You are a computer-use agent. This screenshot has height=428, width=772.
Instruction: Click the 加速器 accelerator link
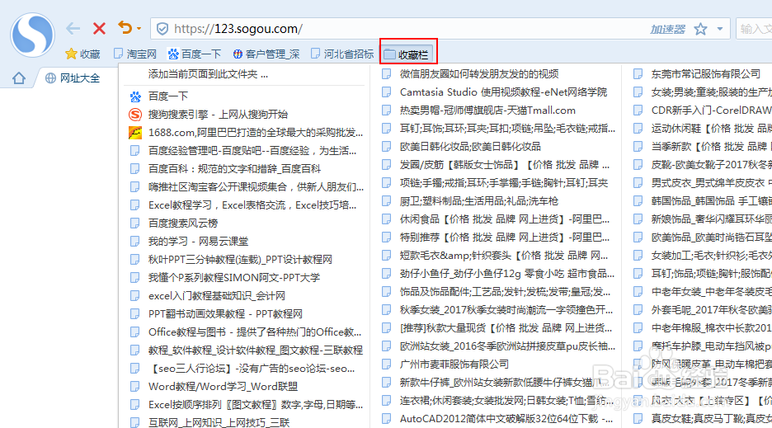point(667,30)
